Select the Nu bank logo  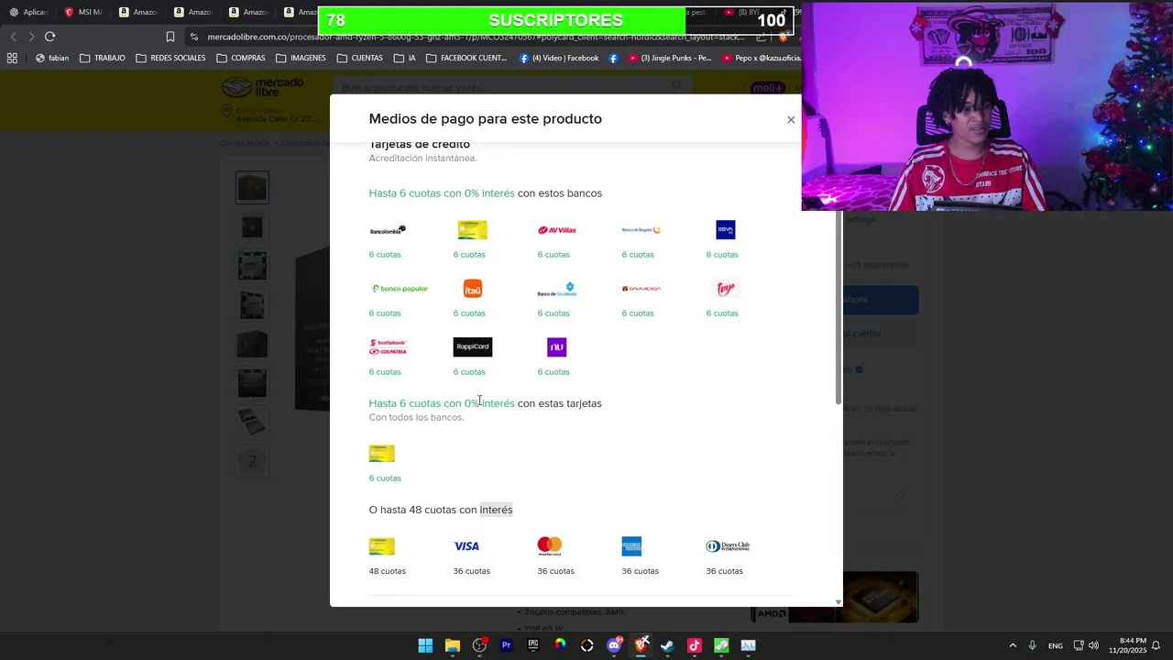(556, 347)
